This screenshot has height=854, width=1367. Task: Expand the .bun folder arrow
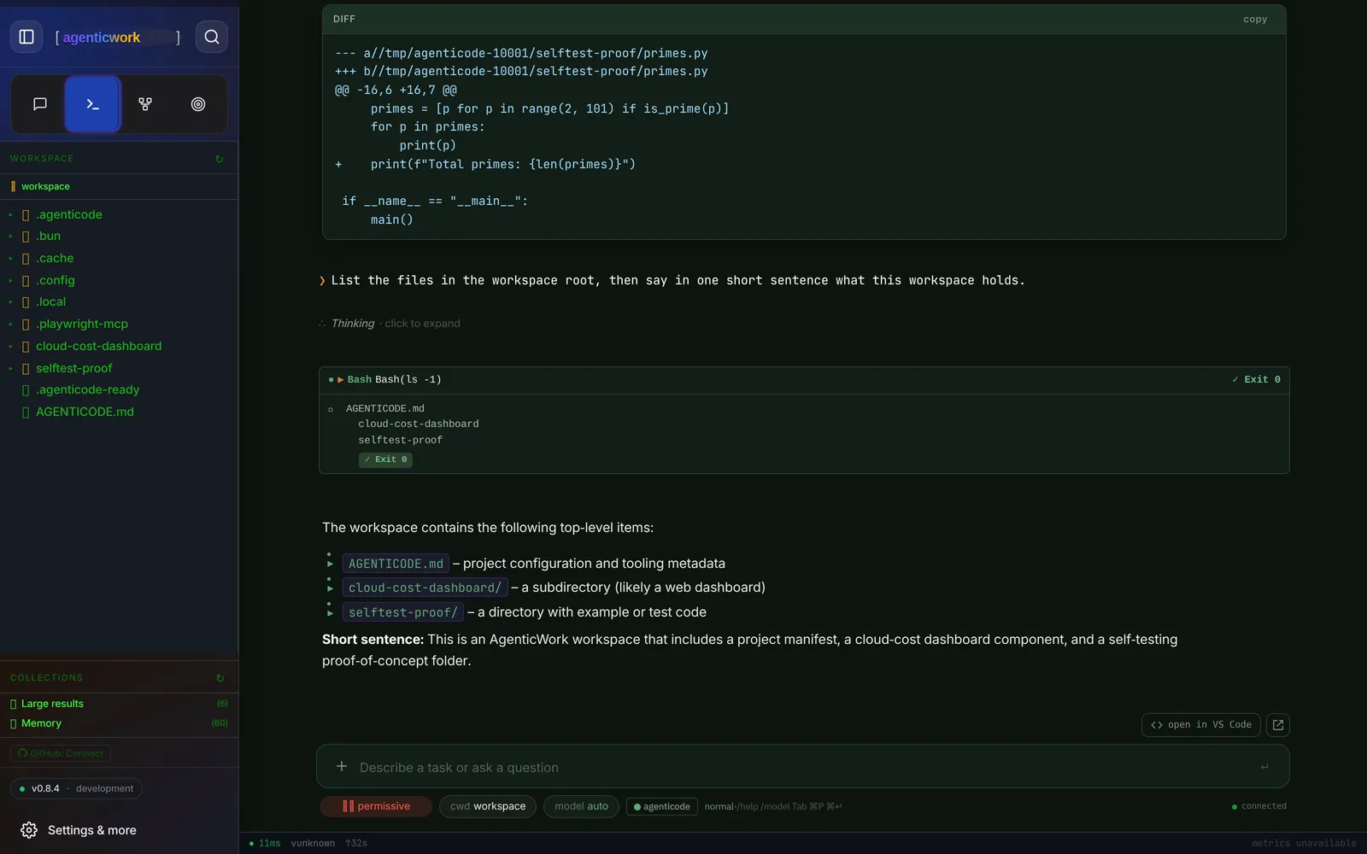pyautogui.click(x=10, y=237)
